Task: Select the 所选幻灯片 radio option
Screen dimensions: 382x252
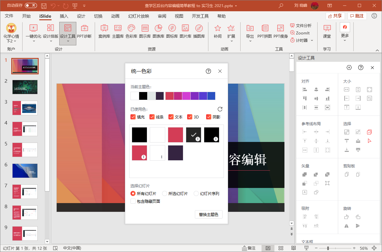Action: [x=165, y=193]
